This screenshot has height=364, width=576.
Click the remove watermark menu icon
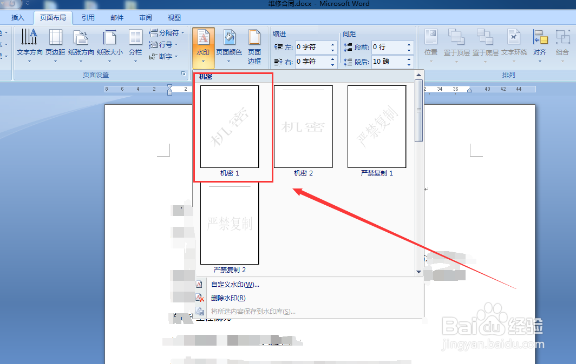(199, 298)
